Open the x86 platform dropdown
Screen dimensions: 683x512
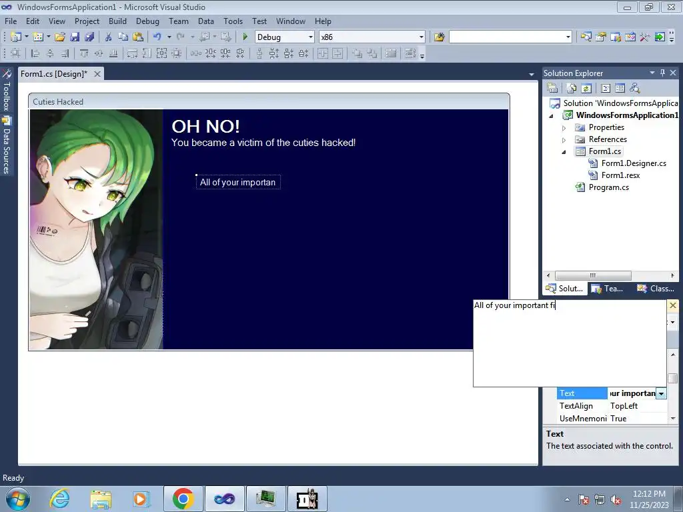(x=421, y=37)
